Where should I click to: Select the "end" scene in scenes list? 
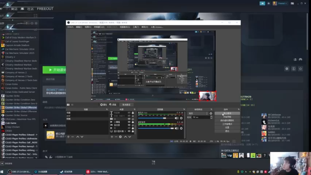87,115
